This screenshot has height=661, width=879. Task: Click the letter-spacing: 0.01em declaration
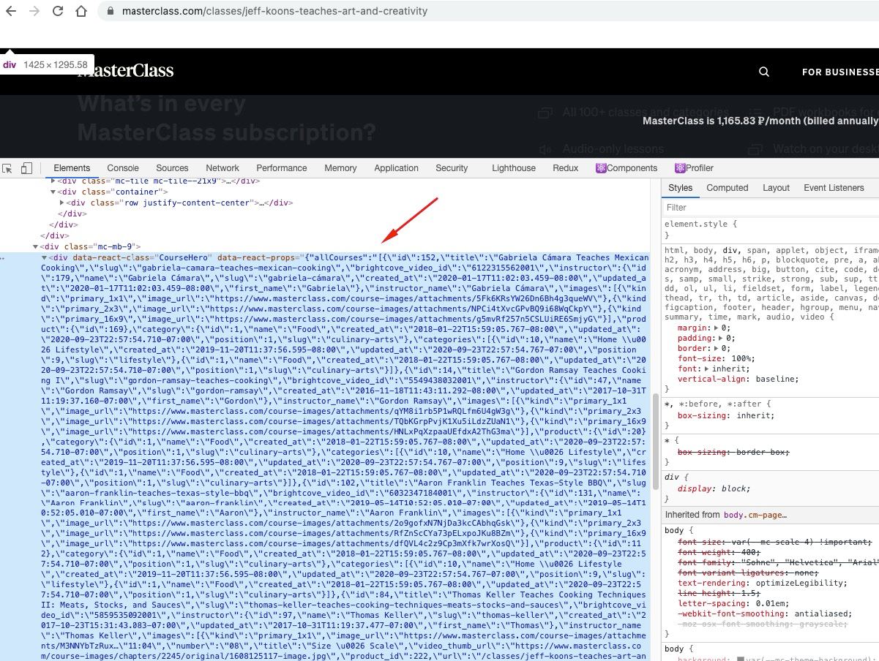click(733, 604)
